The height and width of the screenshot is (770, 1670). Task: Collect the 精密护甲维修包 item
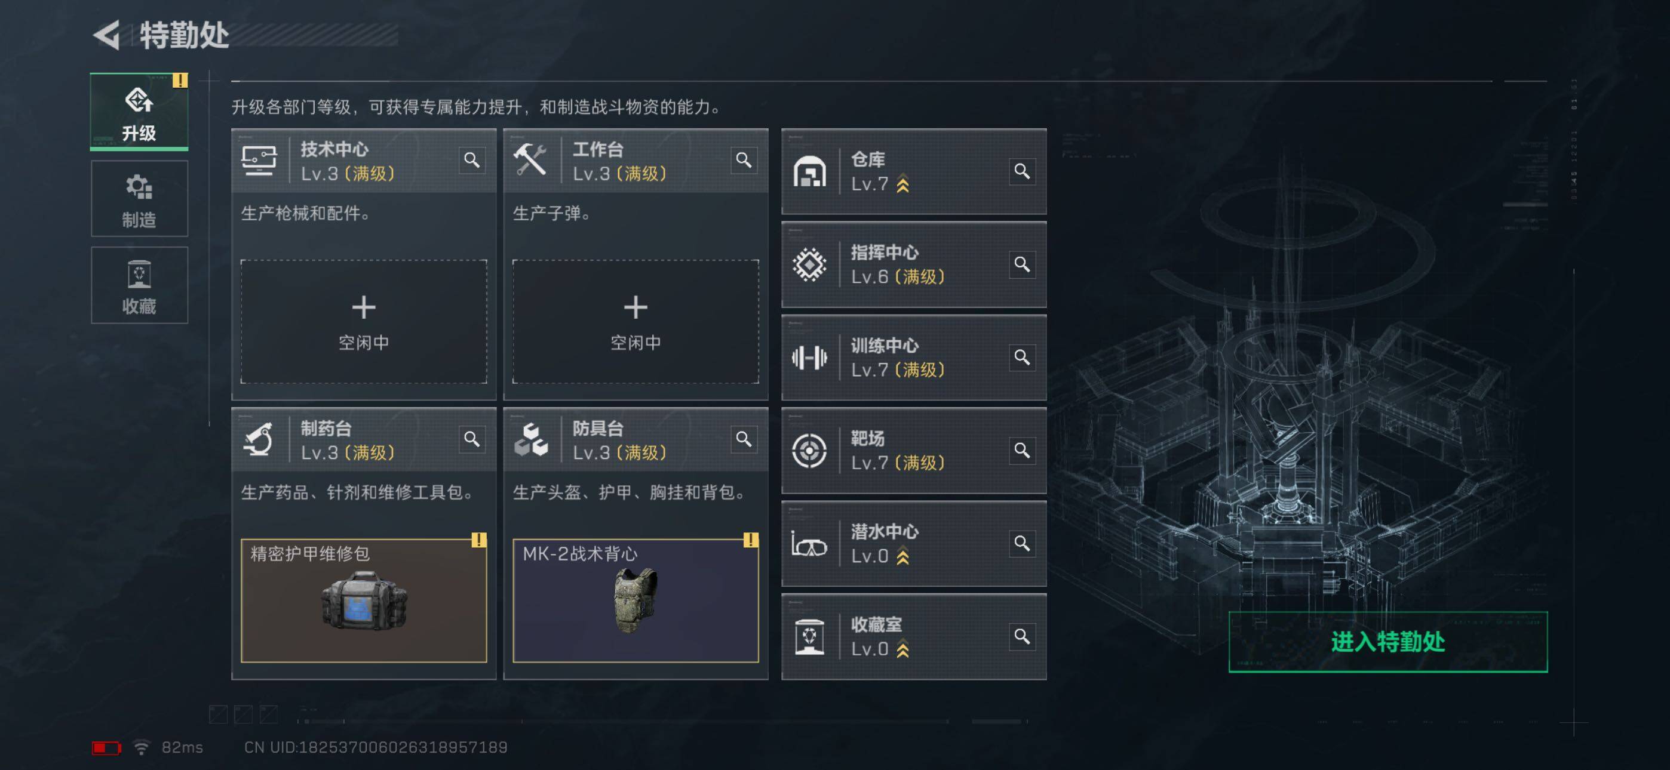coord(364,601)
